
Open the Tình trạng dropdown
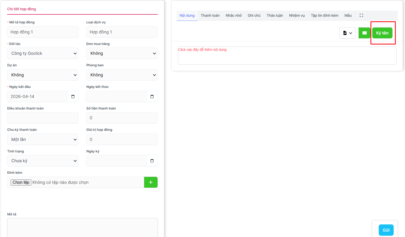pyautogui.click(x=43, y=161)
